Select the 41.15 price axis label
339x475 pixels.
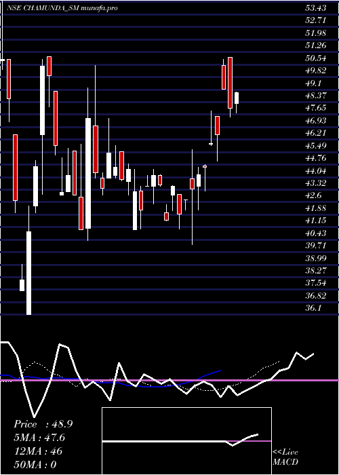[315, 221]
